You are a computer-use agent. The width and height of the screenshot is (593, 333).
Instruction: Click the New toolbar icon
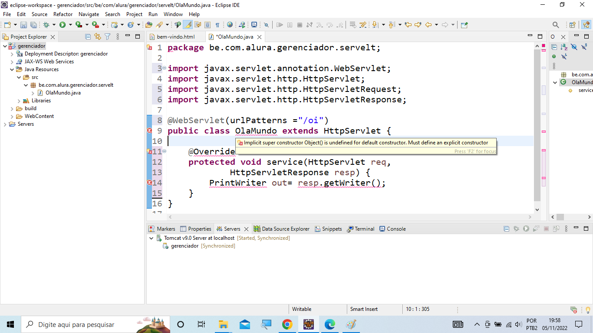pyautogui.click(x=8, y=25)
